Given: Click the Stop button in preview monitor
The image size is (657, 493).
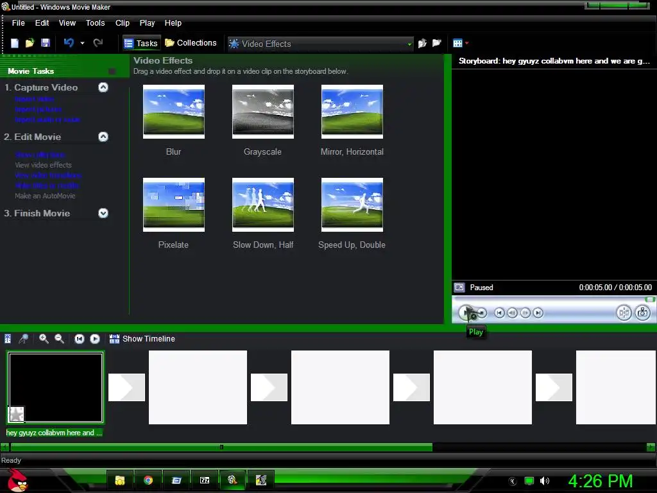Looking at the screenshot, I should pos(482,313).
